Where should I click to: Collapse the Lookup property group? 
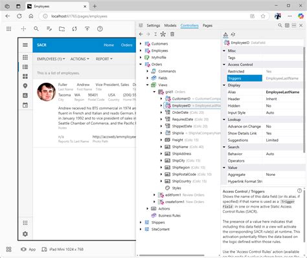(224, 120)
